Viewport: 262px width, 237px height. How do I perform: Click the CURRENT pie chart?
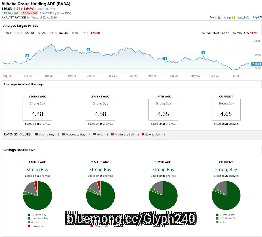tap(226, 195)
